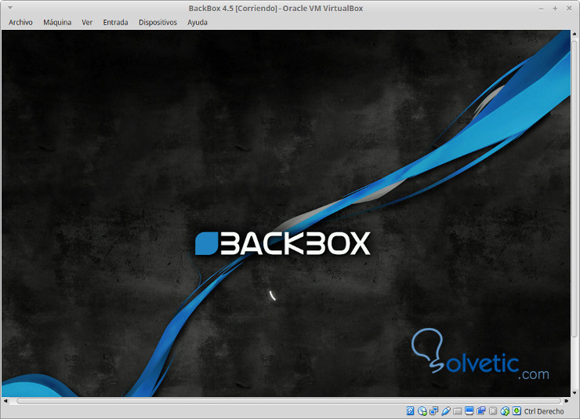Click the scroll up arrow
This screenshot has width=580, height=419.
pyautogui.click(x=575, y=34)
